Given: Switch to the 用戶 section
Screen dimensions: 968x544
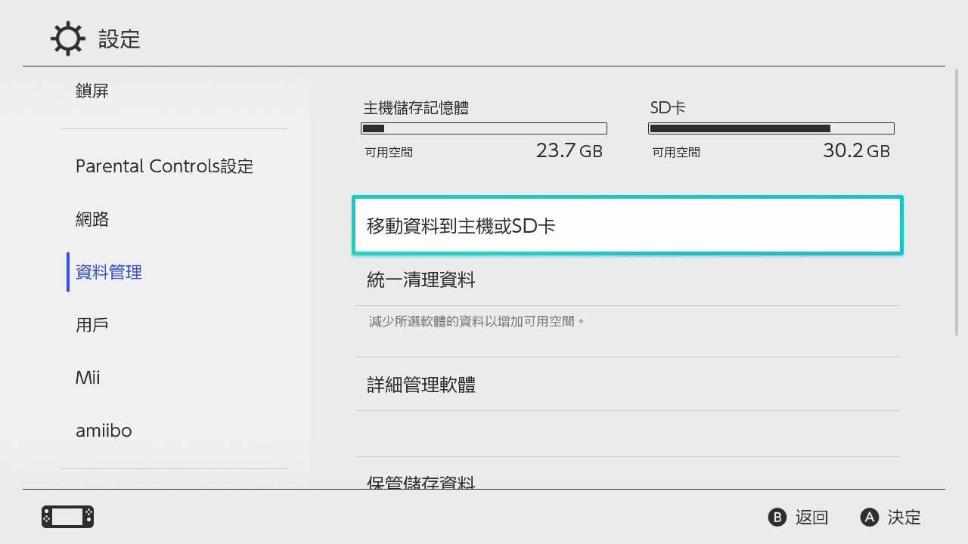Looking at the screenshot, I should point(92,324).
